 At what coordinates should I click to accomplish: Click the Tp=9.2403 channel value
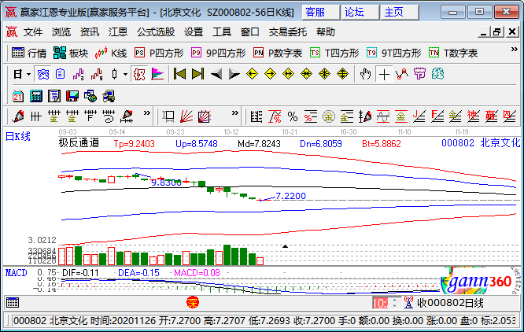click(x=134, y=144)
